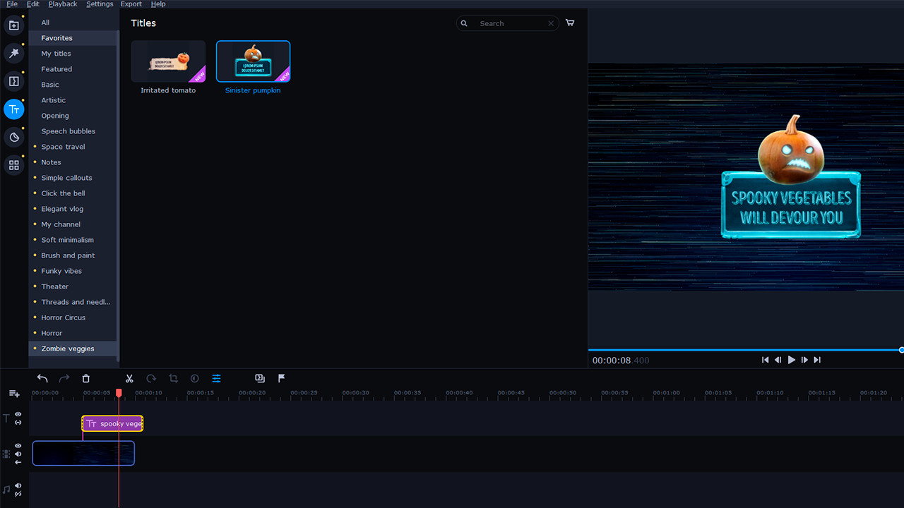
Task: Open the Transitions panel
Action: pos(14,81)
